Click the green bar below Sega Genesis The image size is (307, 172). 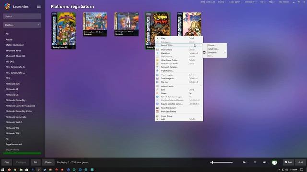[x=22, y=153]
